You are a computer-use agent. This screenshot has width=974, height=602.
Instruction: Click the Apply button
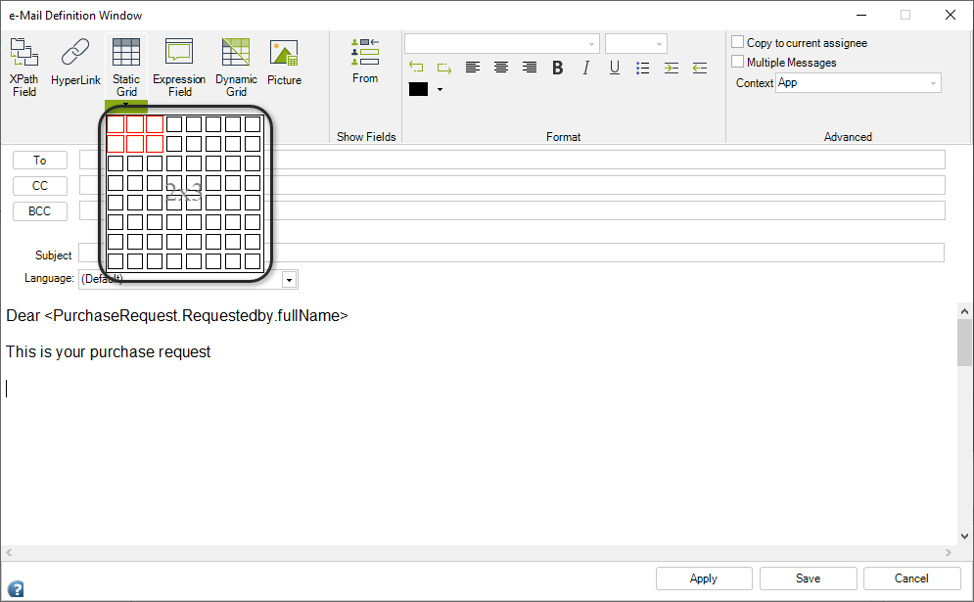click(x=704, y=579)
